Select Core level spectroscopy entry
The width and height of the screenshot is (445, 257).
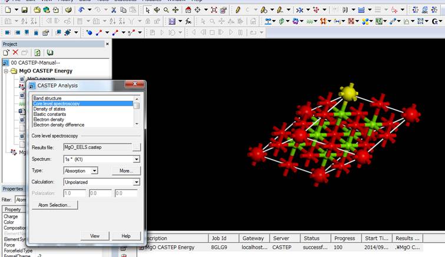coord(83,104)
